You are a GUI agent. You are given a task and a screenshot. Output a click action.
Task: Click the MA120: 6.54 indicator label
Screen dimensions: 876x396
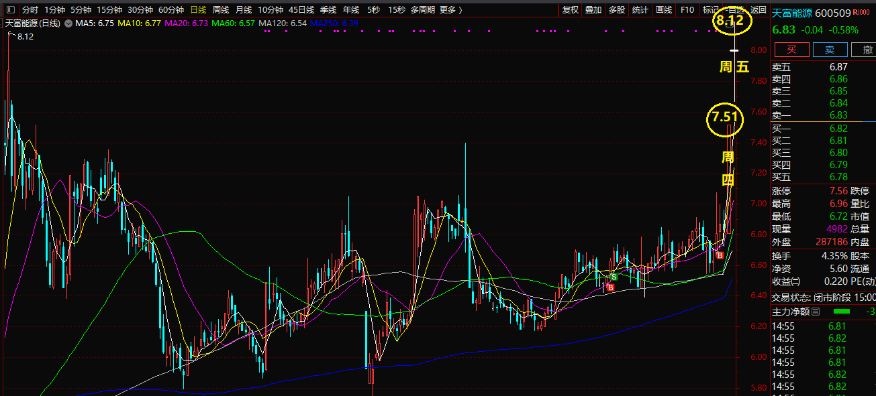coord(283,23)
